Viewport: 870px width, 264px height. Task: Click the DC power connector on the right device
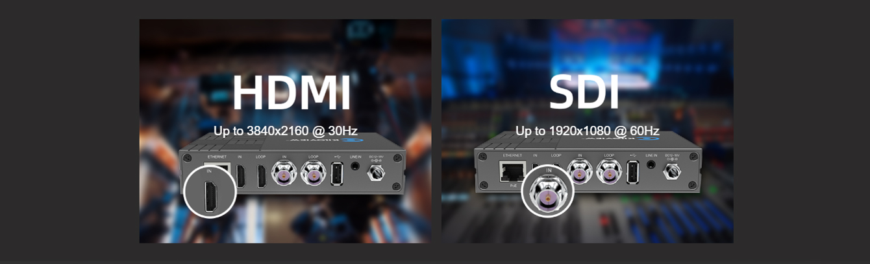[672, 171]
